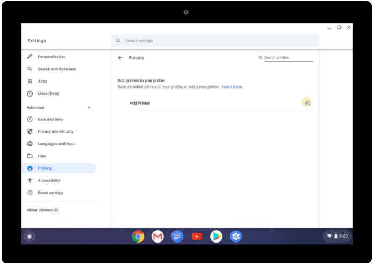
Task: Open the status tray showing 9:00
Action: click(337, 236)
